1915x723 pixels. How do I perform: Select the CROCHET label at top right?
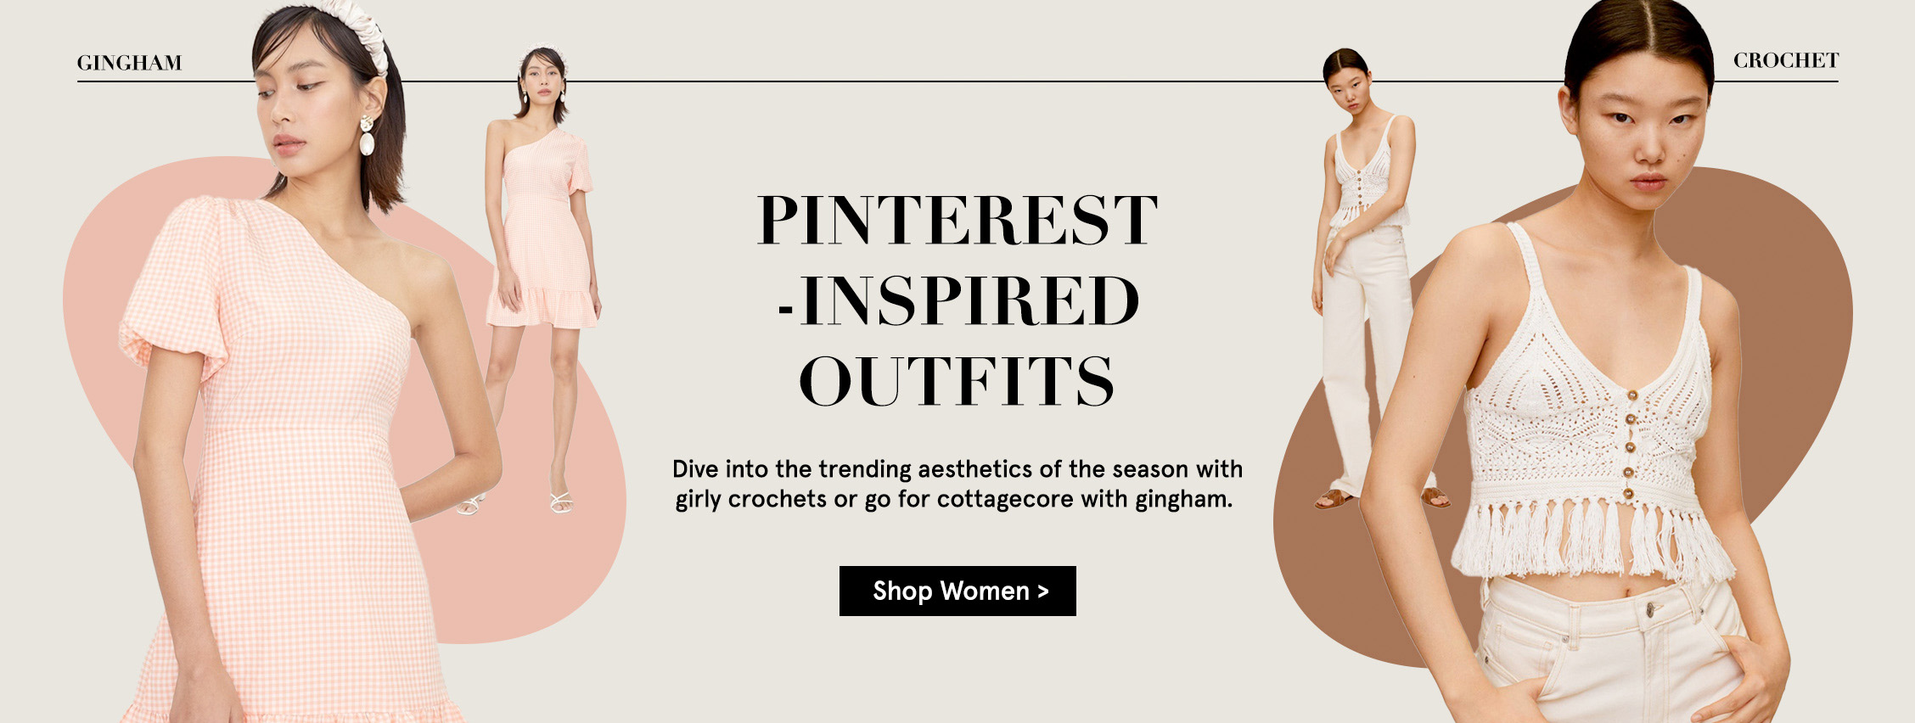pyautogui.click(x=1785, y=60)
